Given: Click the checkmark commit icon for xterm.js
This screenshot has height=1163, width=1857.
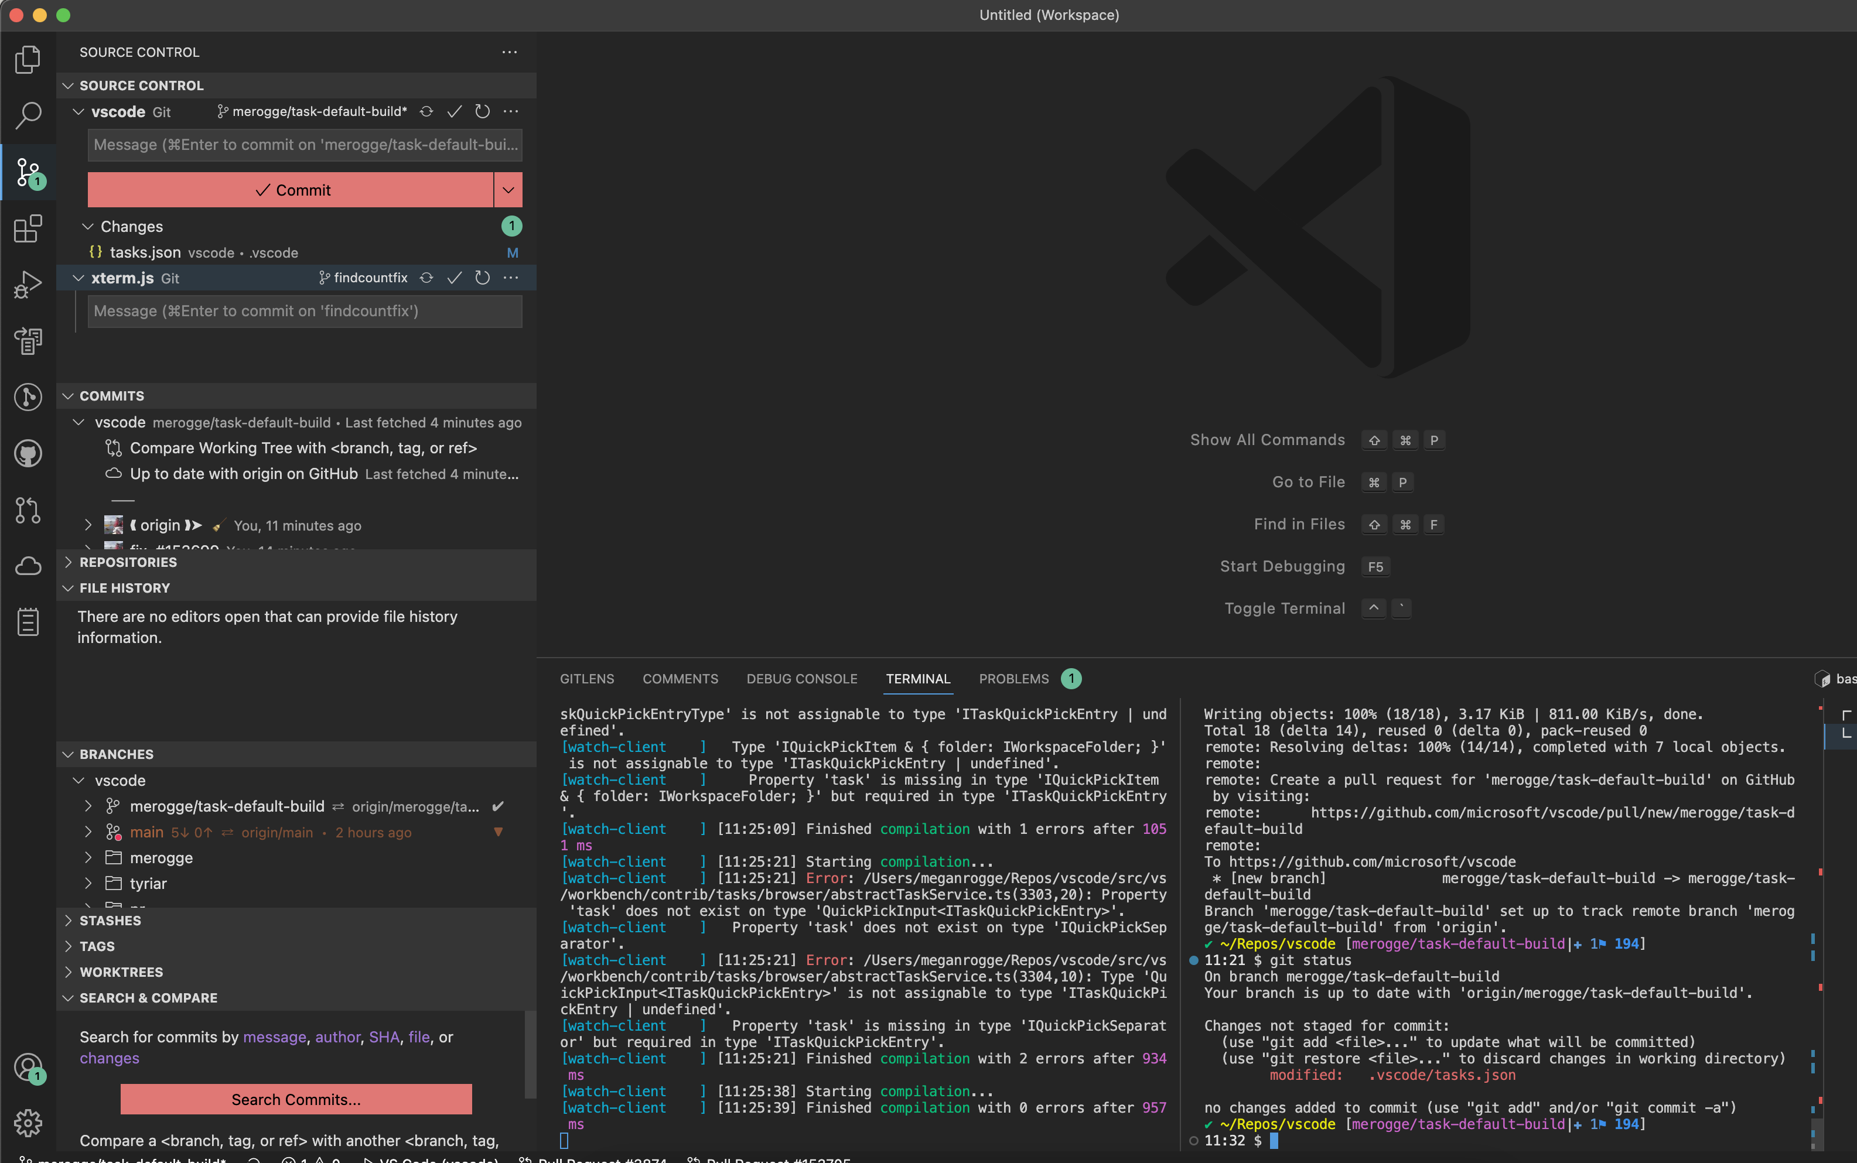Looking at the screenshot, I should point(455,278).
